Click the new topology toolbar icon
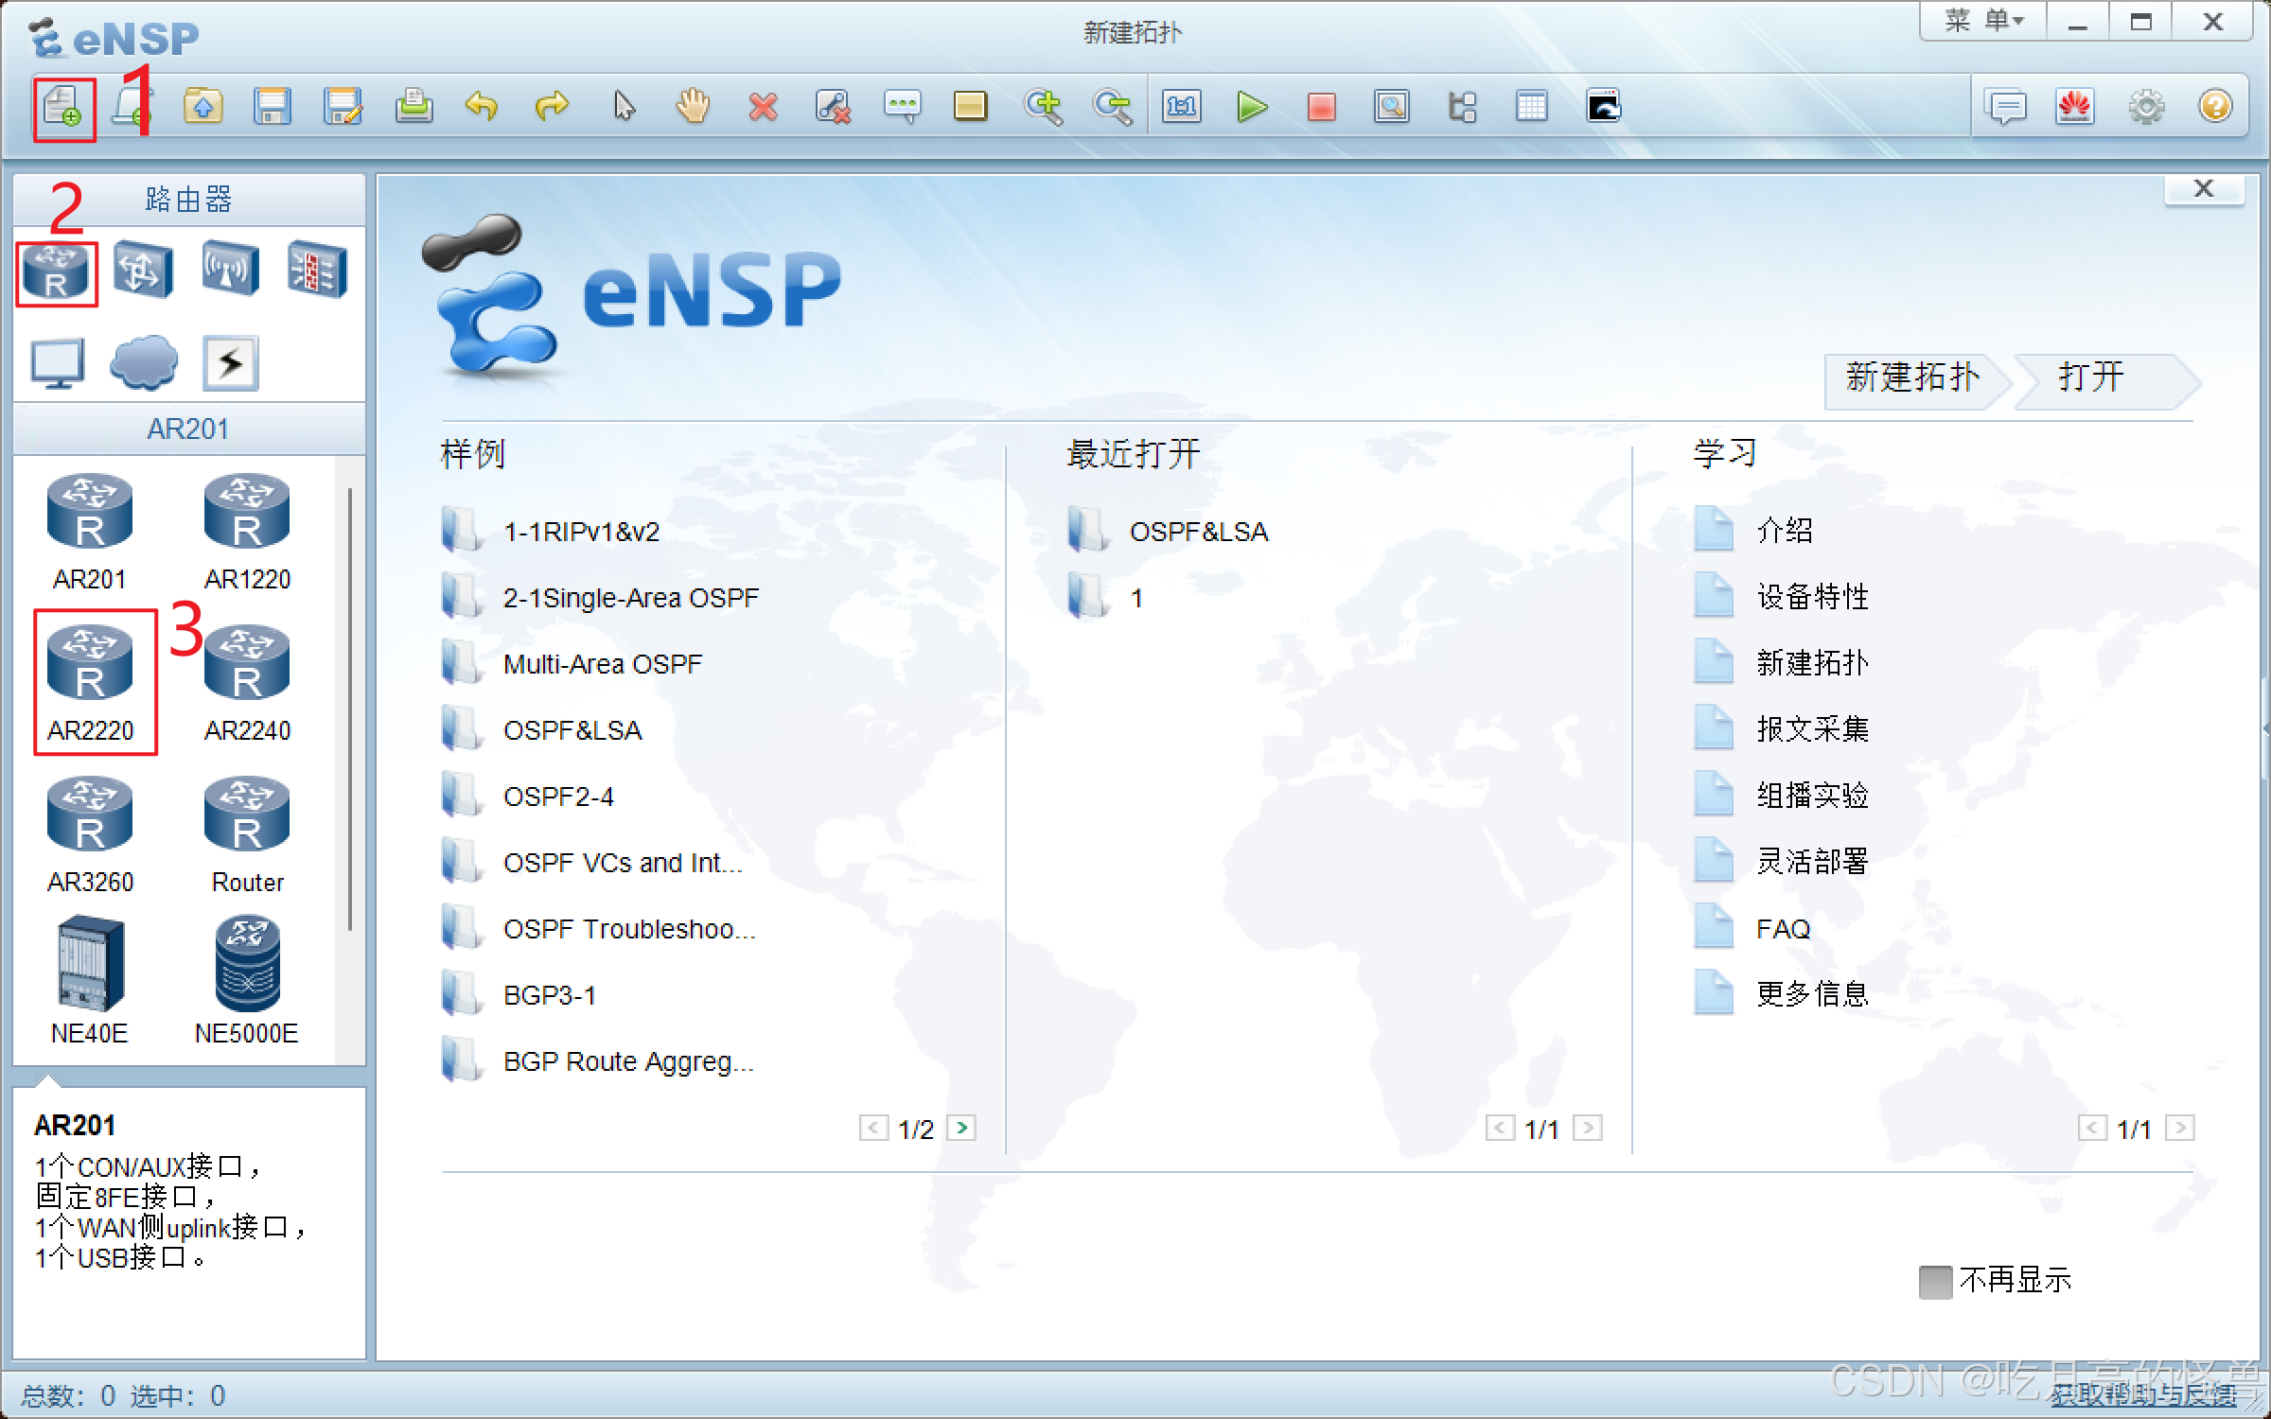The width and height of the screenshot is (2271, 1419). [x=63, y=108]
